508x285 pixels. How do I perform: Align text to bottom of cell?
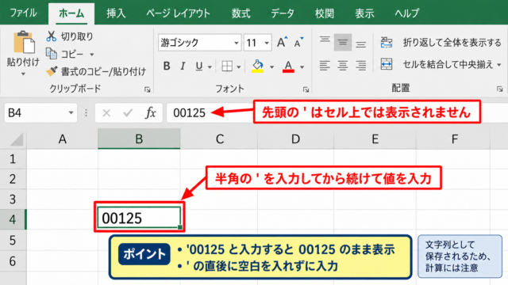click(x=360, y=44)
